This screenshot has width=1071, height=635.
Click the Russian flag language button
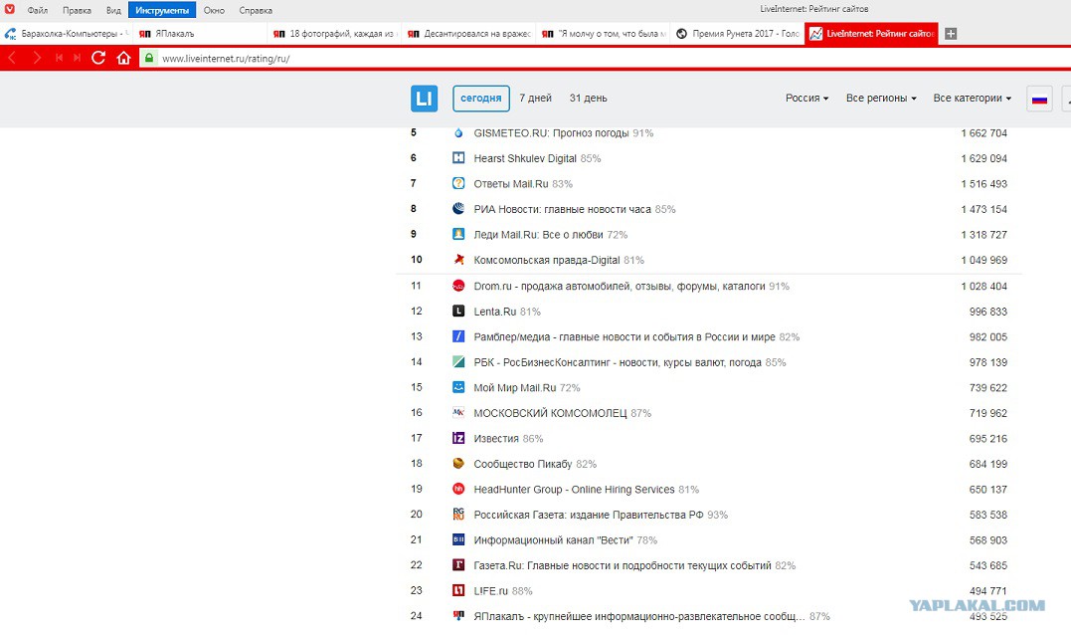tap(1039, 100)
